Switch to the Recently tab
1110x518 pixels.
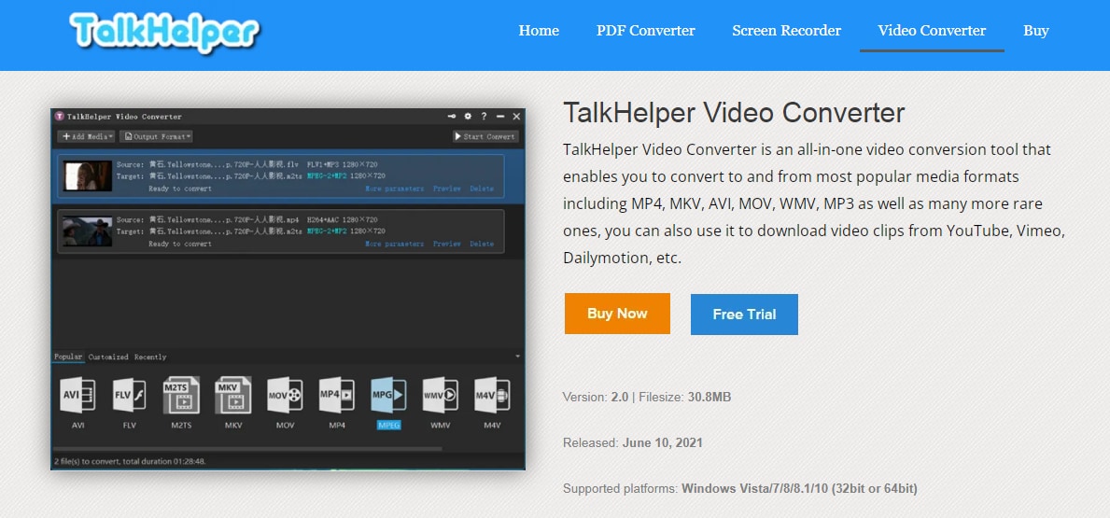tap(150, 357)
